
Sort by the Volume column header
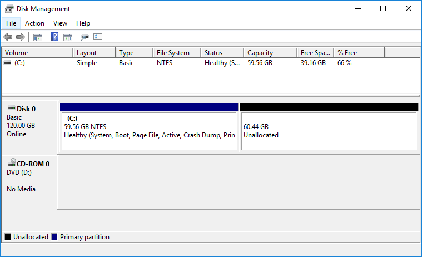pos(37,53)
